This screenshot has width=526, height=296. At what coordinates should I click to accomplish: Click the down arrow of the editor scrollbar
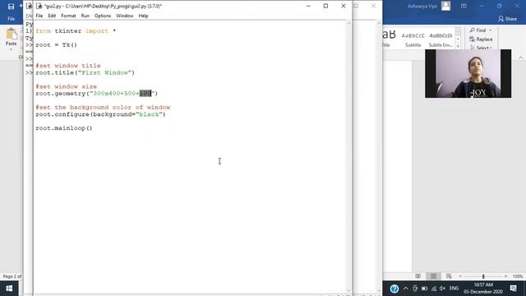pos(348,290)
